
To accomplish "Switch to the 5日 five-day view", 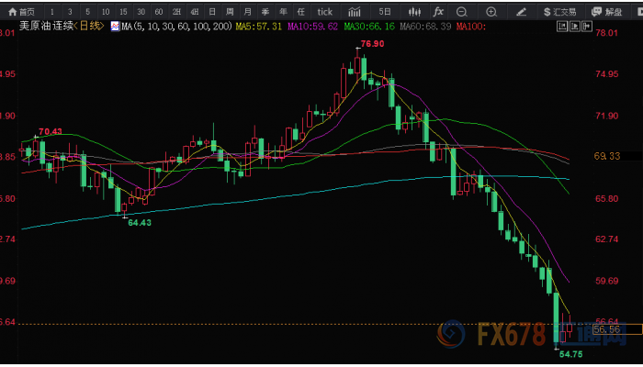I will [x=385, y=11].
